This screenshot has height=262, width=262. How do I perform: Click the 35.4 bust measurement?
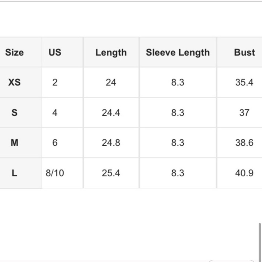(x=244, y=82)
